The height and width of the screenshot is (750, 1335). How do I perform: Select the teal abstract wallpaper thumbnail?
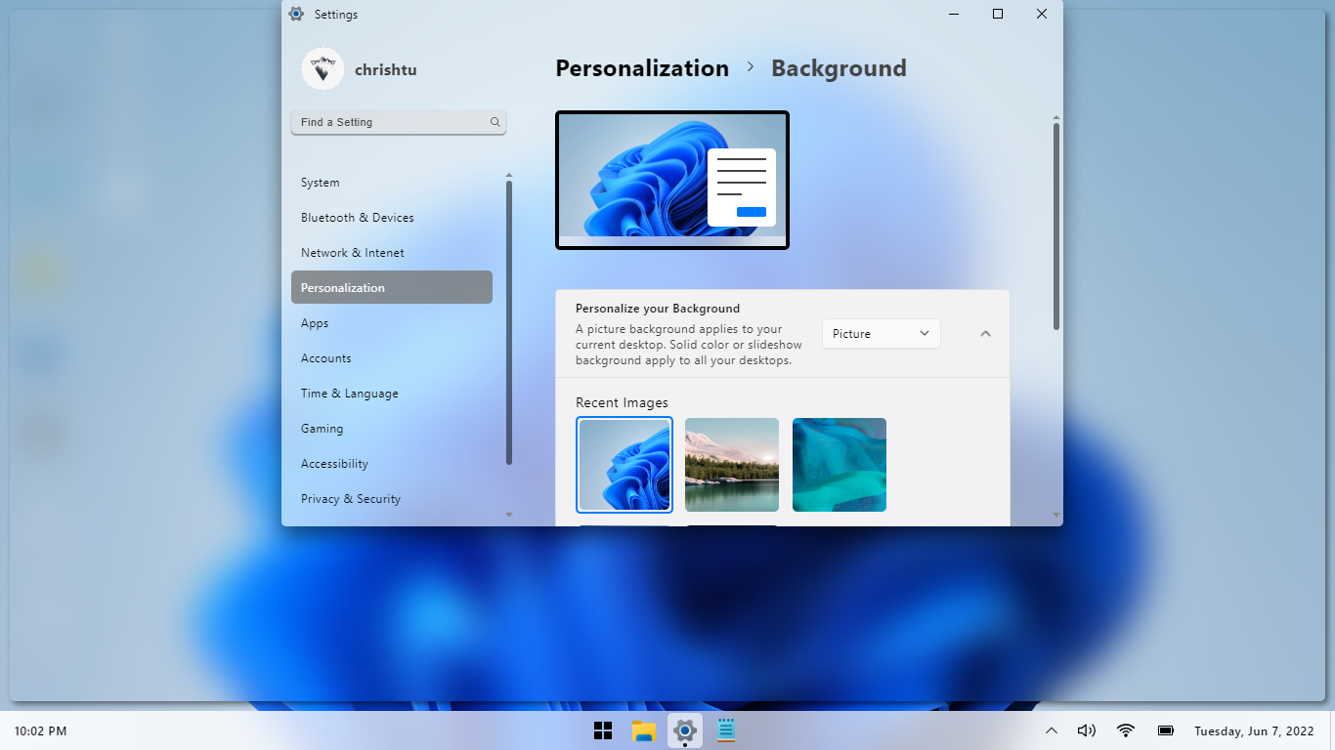click(840, 465)
